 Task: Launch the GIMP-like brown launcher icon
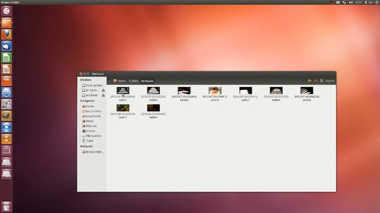pos(7,116)
